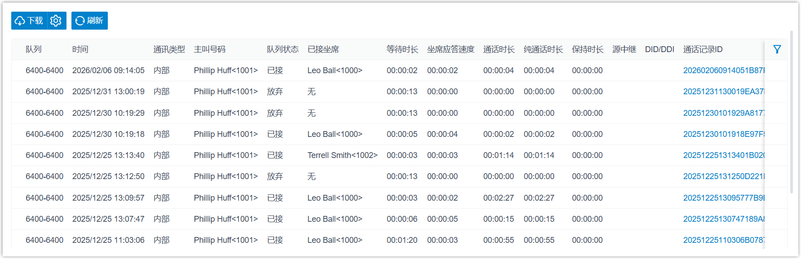801x259 pixels.
Task: Select the Terrell Smith<1002> agent cell
Action: coord(342,155)
